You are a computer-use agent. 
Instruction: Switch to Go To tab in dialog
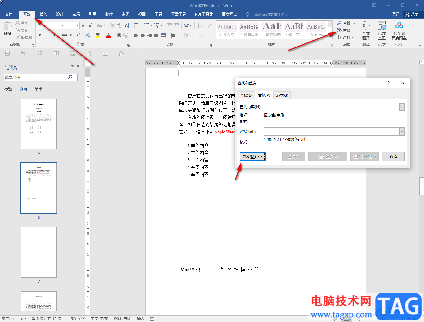pyautogui.click(x=282, y=96)
